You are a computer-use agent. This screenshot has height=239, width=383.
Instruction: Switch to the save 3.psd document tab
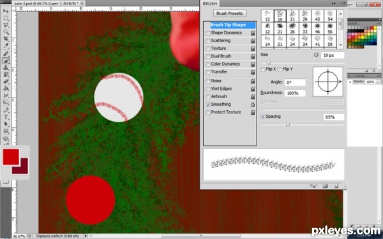(47, 3)
